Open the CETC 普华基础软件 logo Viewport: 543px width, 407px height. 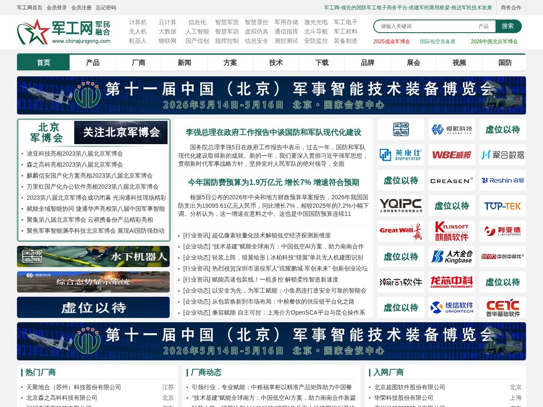point(502,307)
